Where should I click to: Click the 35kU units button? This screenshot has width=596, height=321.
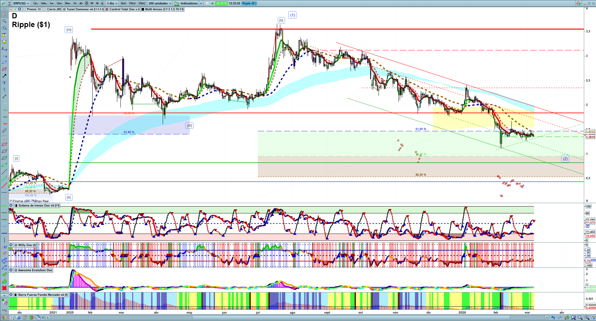pos(142,3)
